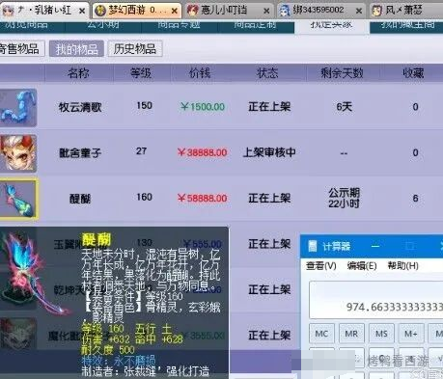
Task: Click the highlighted 醍醐 item icon
Action: point(19,199)
